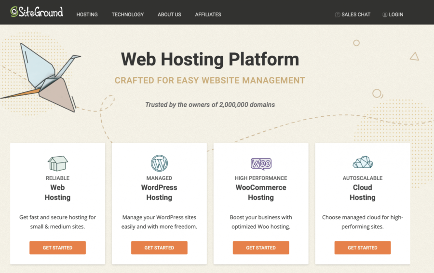Click the Woo logo icon
This screenshot has width=434, height=273.
pyautogui.click(x=261, y=164)
